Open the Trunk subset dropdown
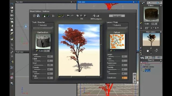Screen dimensions: 172x96 [x=52, y=28]
